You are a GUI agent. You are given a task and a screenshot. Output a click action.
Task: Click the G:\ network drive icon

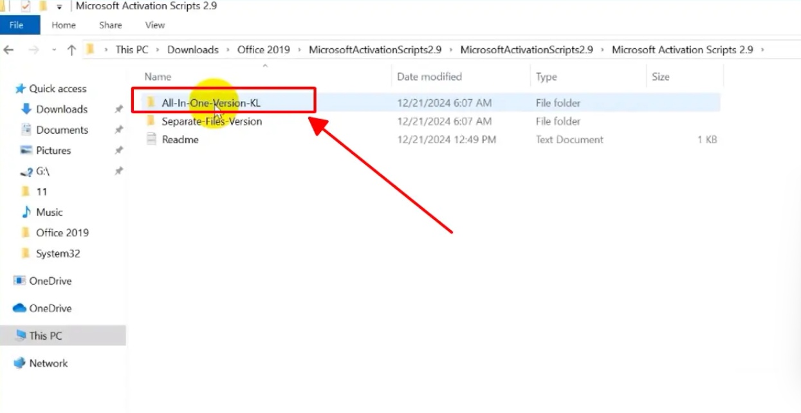pos(26,172)
